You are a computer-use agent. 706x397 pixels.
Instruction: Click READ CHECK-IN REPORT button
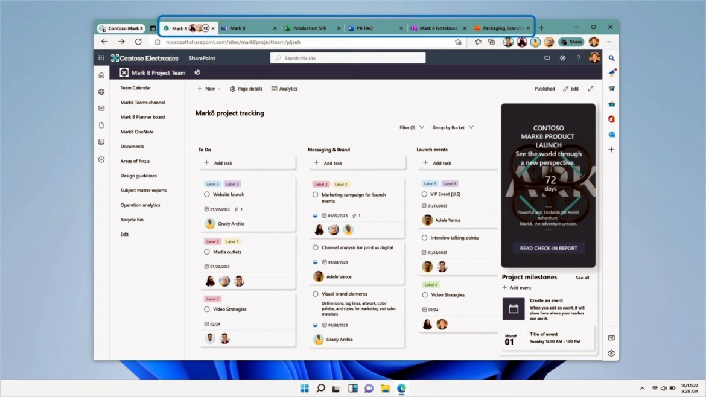point(548,248)
